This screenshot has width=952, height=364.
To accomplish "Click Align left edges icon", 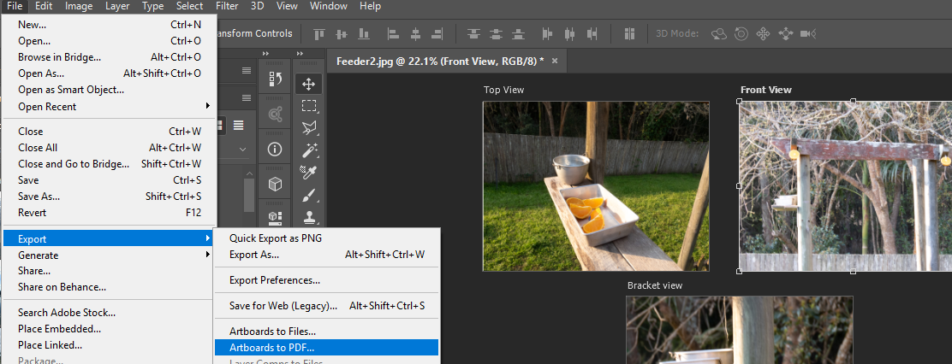I will [x=394, y=34].
